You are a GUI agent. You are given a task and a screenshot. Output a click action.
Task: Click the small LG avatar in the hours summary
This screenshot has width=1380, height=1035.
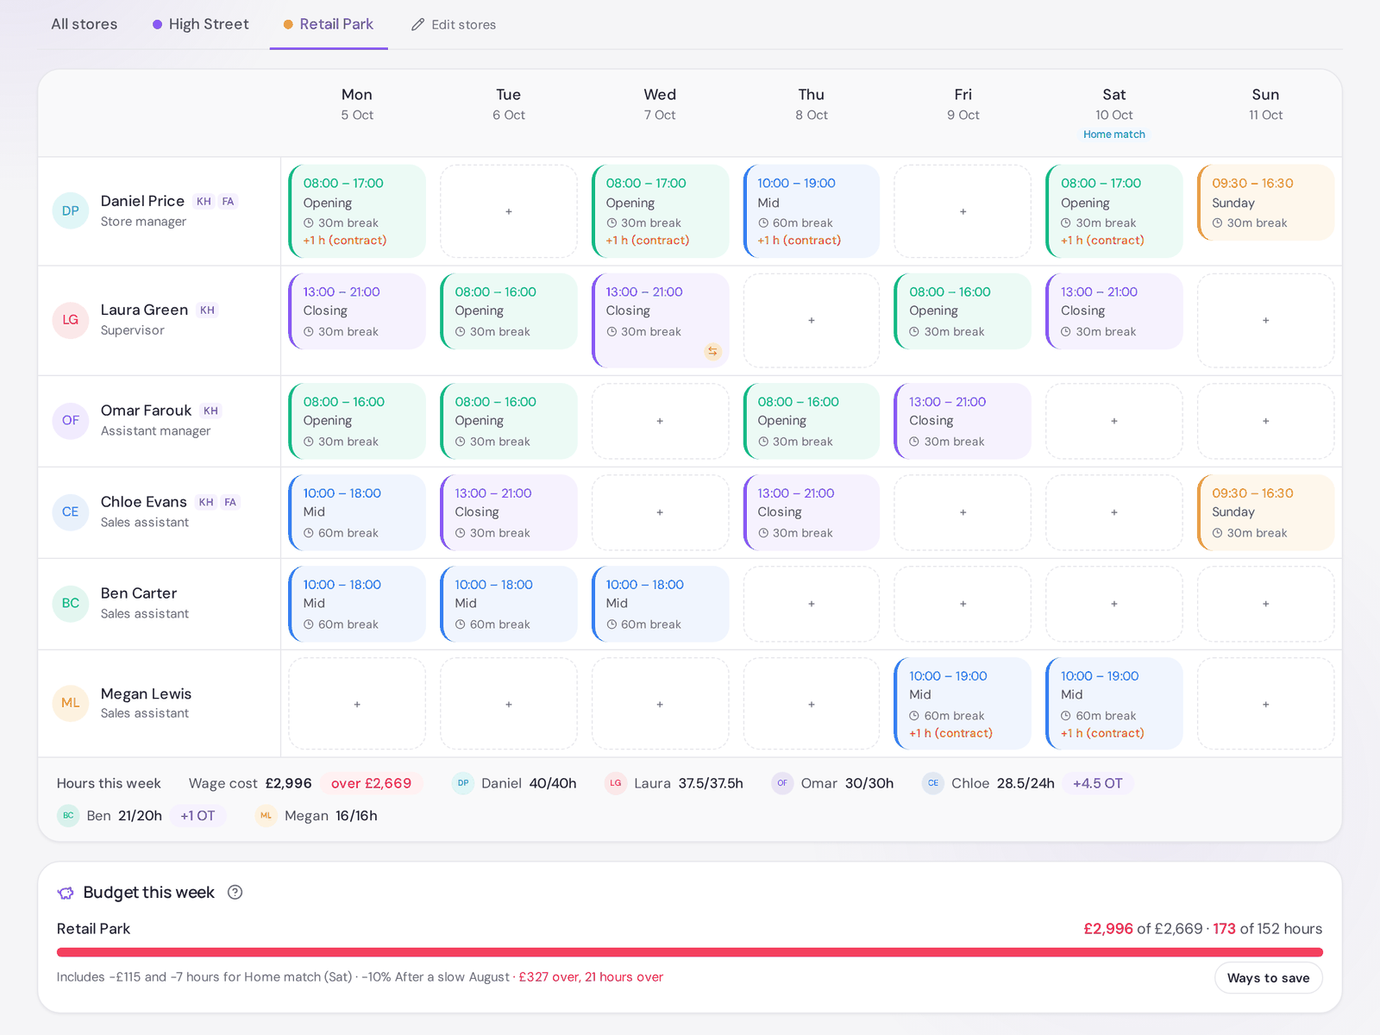(x=616, y=783)
